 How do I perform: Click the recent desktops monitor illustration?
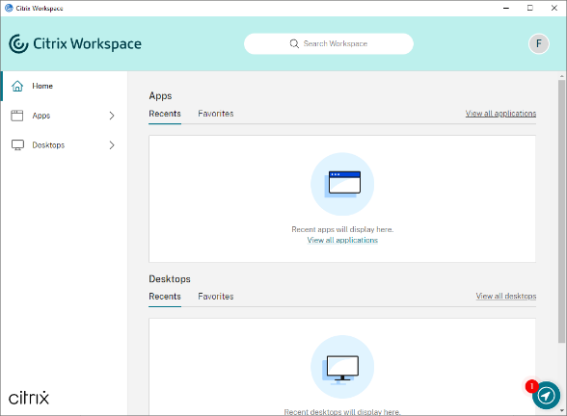342,367
